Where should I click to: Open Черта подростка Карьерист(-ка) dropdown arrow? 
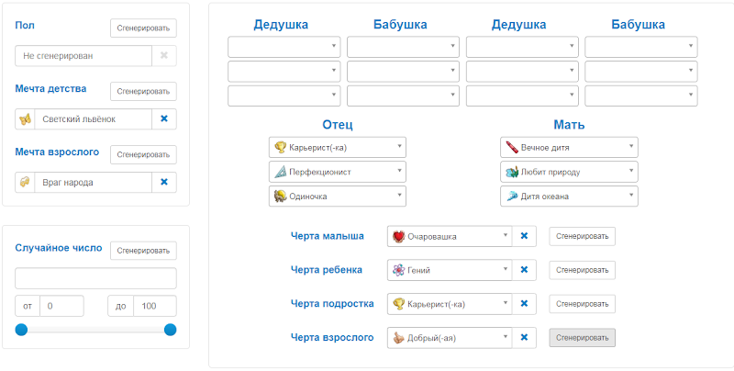(x=506, y=303)
